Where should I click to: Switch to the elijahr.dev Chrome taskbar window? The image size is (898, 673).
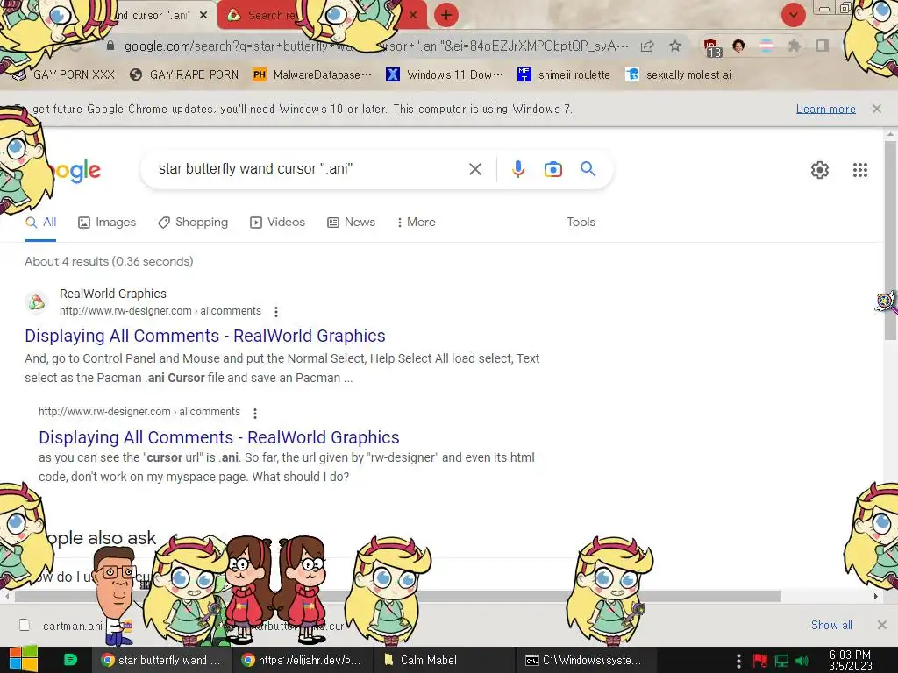coord(303,660)
